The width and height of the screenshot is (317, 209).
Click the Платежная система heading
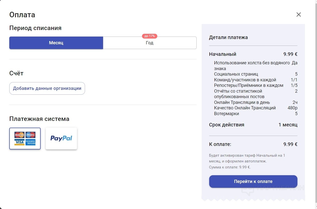[39, 119]
